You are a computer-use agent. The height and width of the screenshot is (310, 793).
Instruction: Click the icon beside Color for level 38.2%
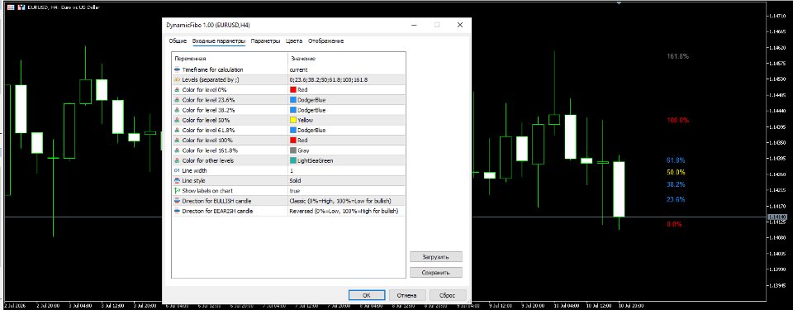coord(177,110)
